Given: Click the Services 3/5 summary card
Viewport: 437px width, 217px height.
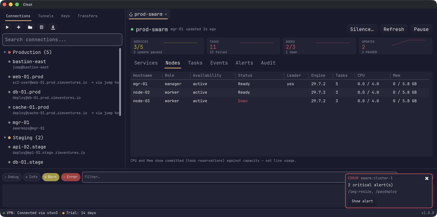Looking at the screenshot, I should [x=167, y=46].
